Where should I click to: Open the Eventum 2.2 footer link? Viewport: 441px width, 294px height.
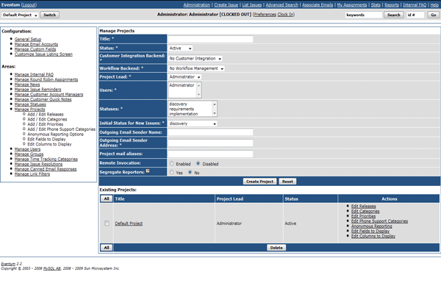8,264
